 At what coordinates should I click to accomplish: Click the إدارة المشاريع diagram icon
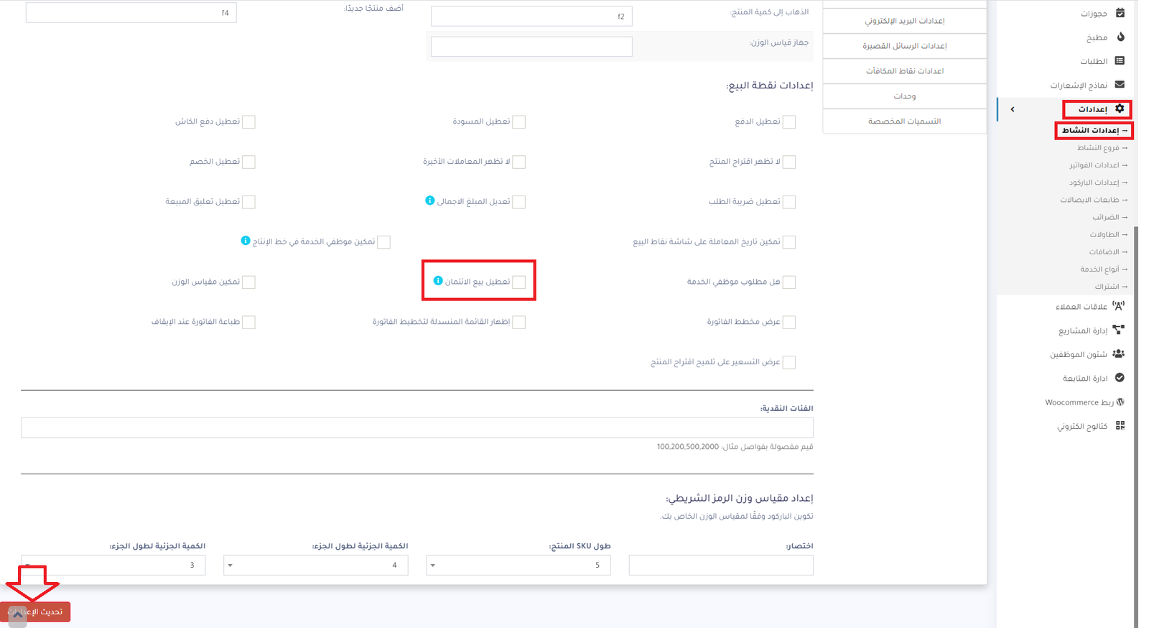coord(1118,330)
